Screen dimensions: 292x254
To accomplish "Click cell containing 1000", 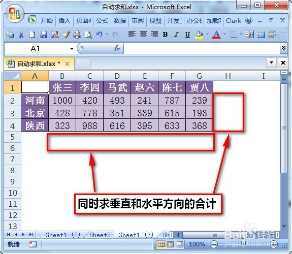I will (62, 100).
